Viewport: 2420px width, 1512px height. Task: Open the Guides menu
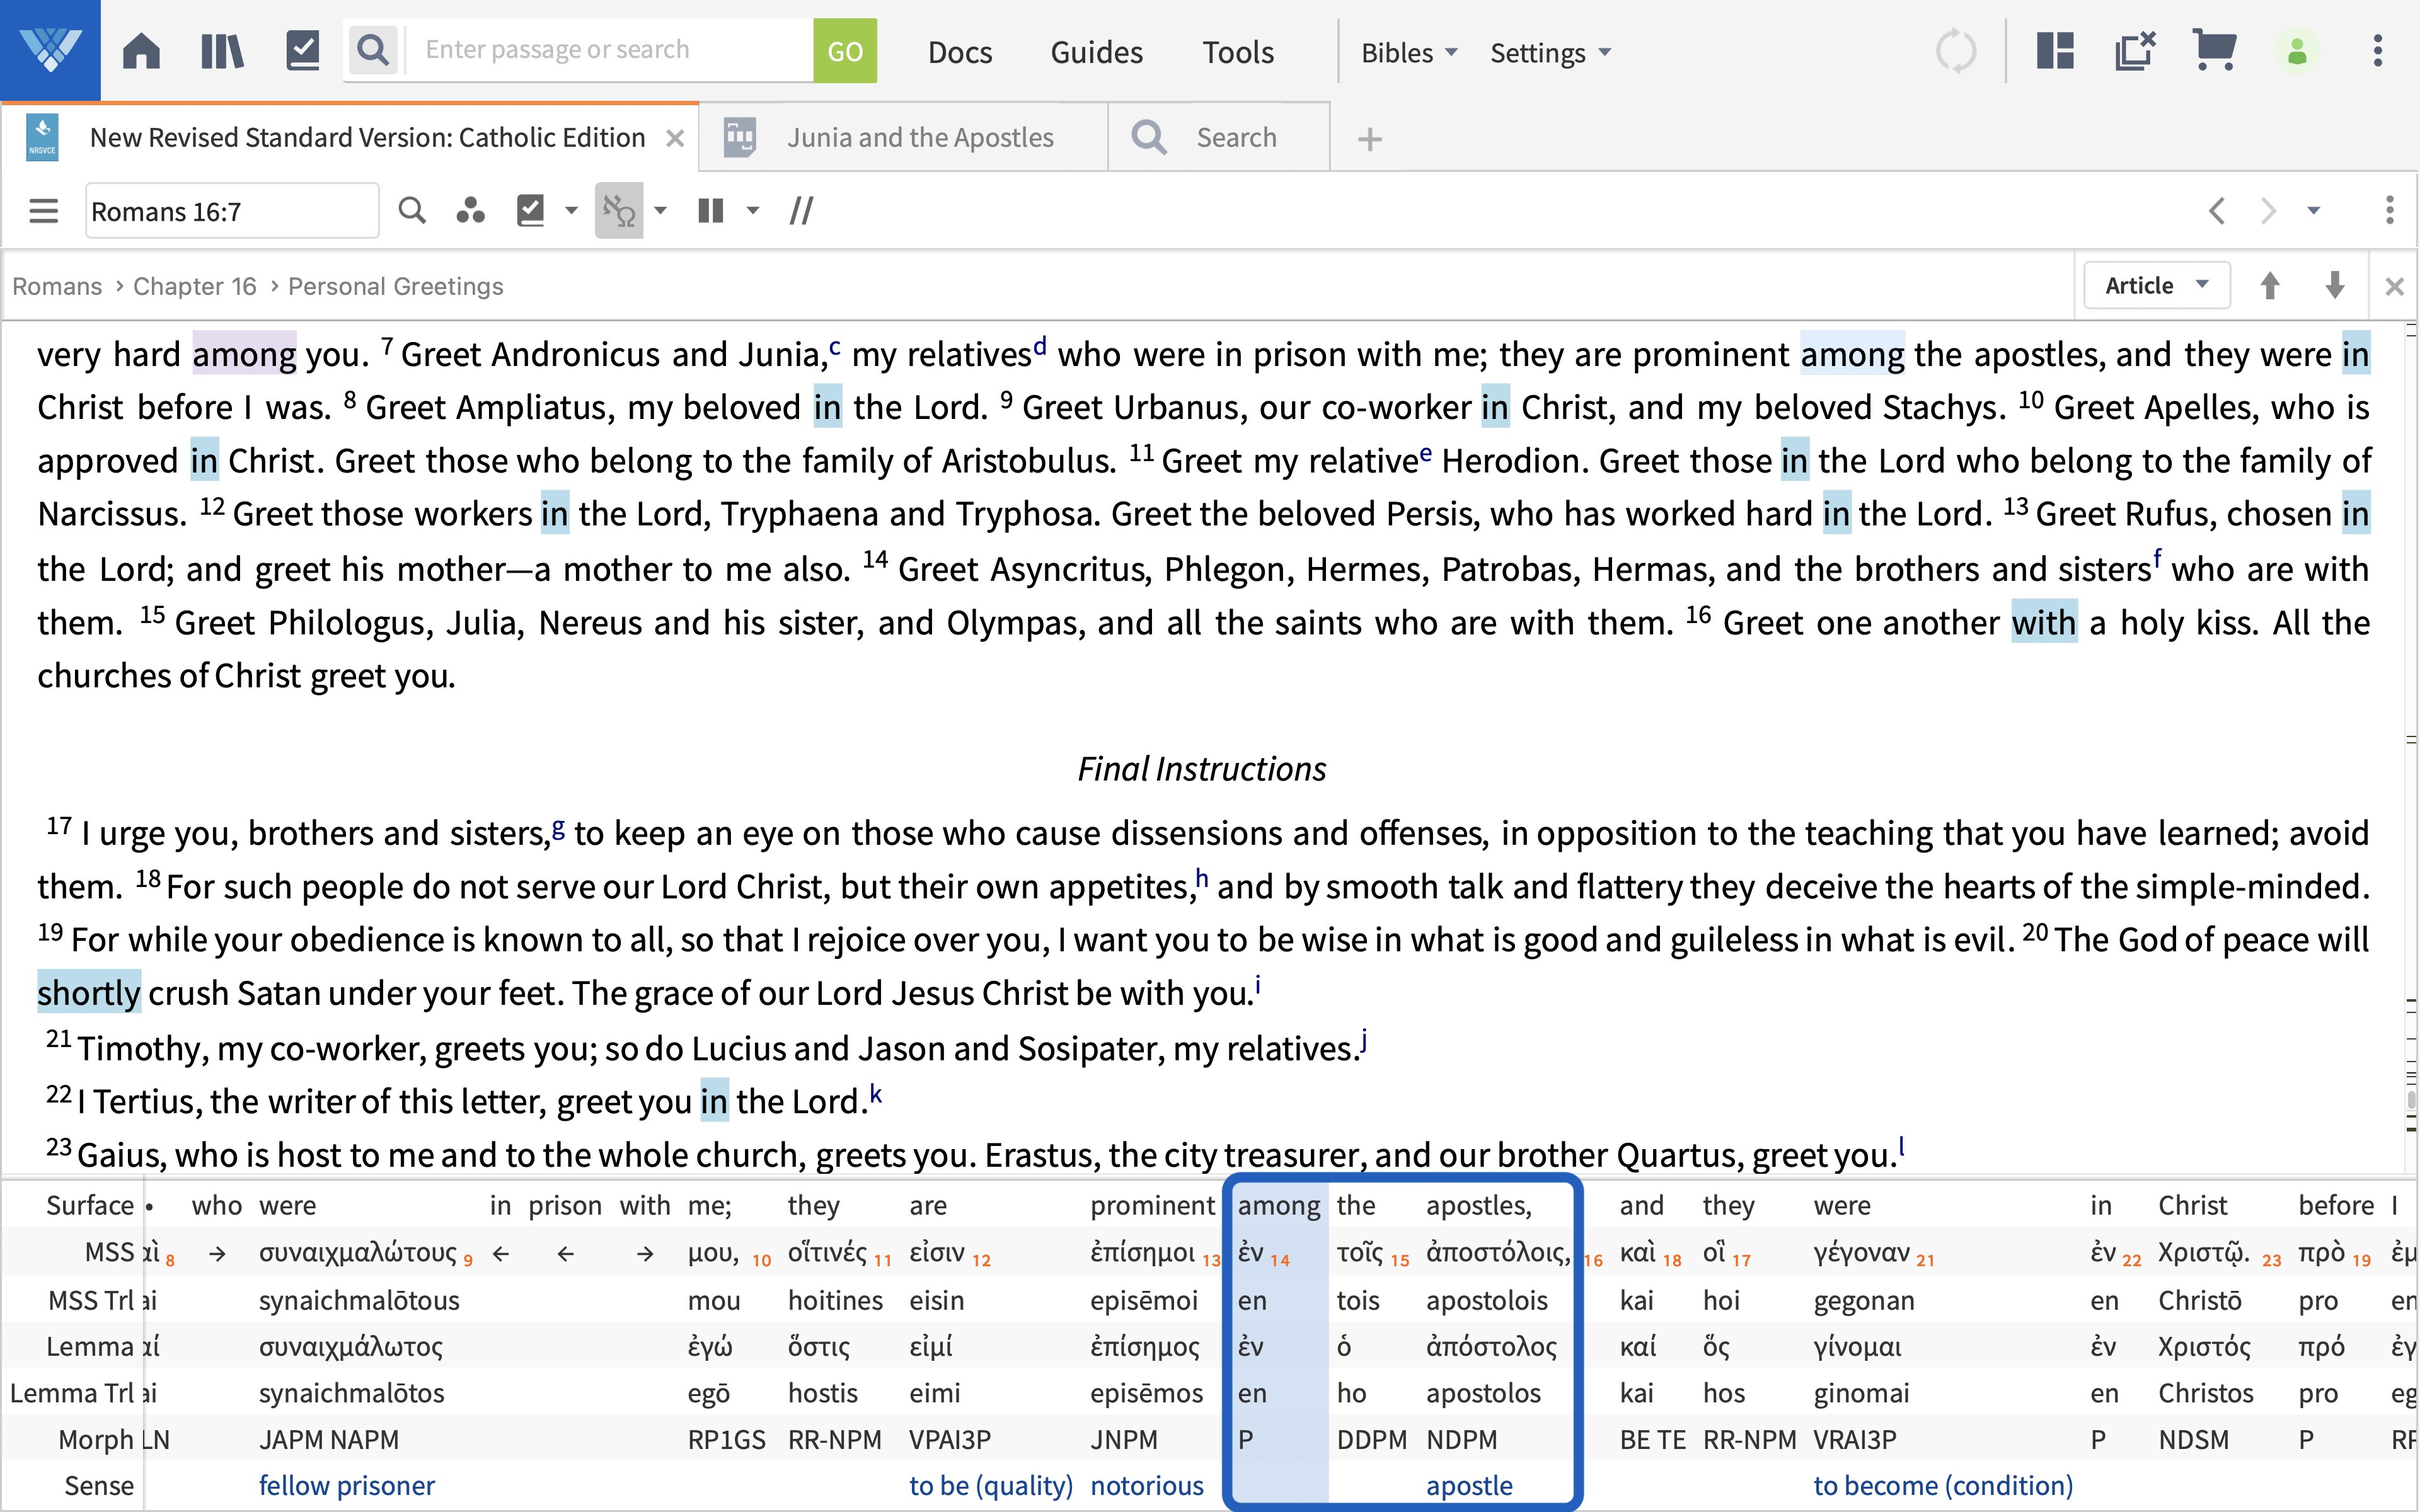click(1096, 52)
